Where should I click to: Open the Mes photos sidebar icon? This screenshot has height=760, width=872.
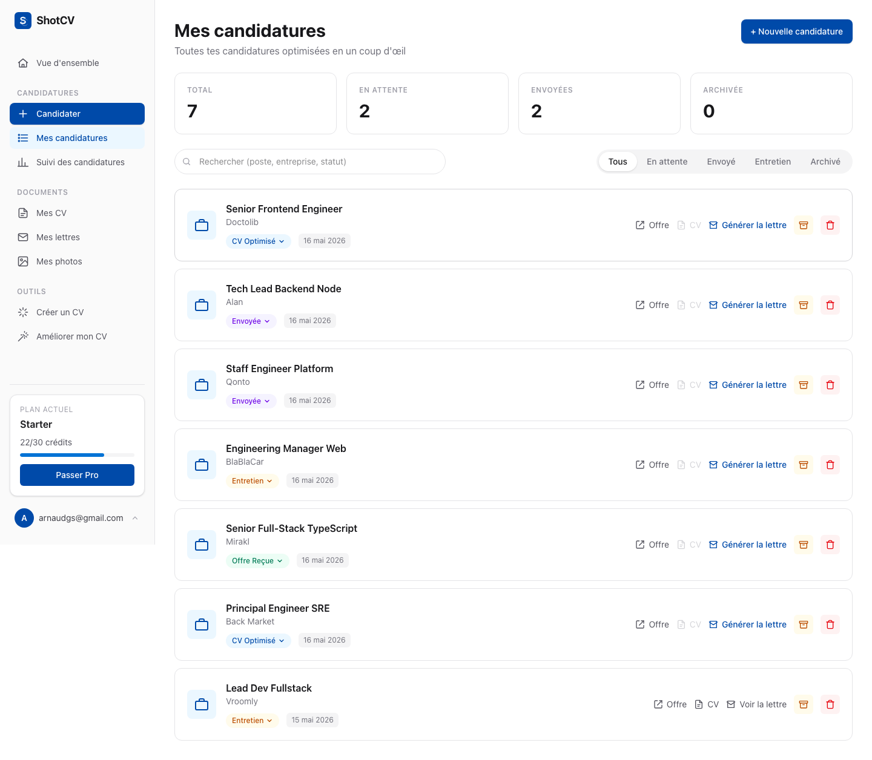(x=23, y=261)
